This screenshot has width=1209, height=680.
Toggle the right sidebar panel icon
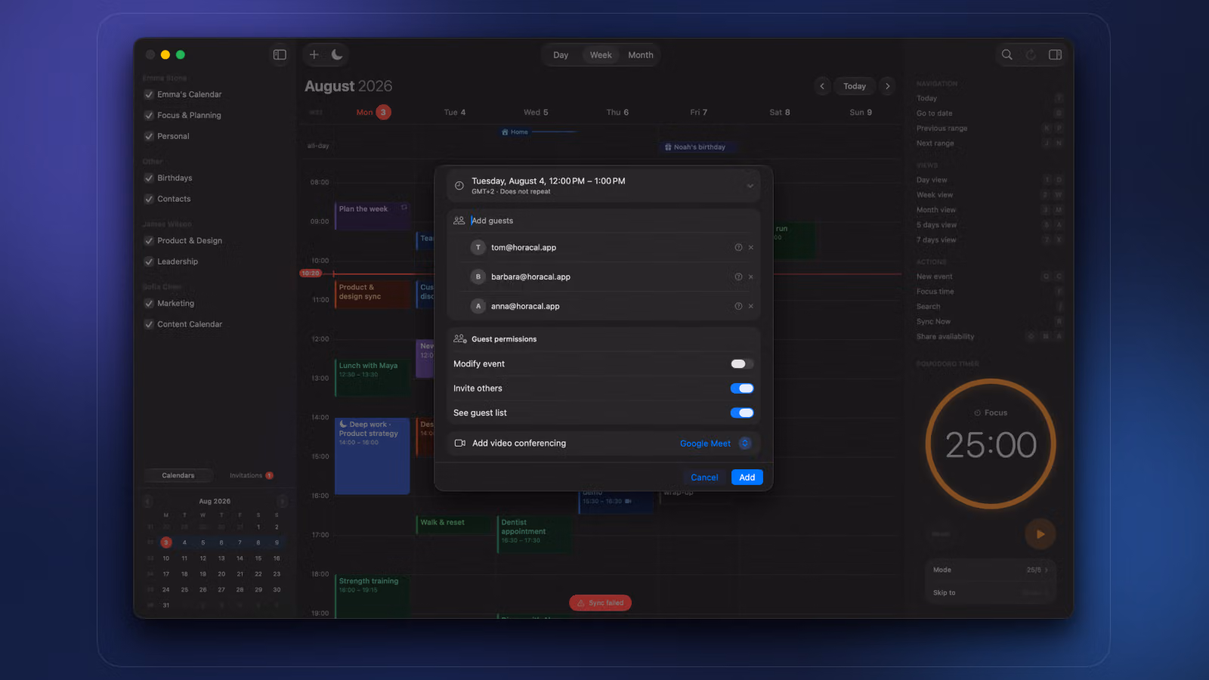[1056, 54]
